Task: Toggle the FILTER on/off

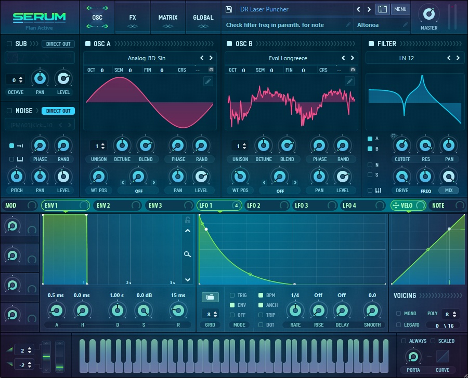Action: tap(371, 44)
